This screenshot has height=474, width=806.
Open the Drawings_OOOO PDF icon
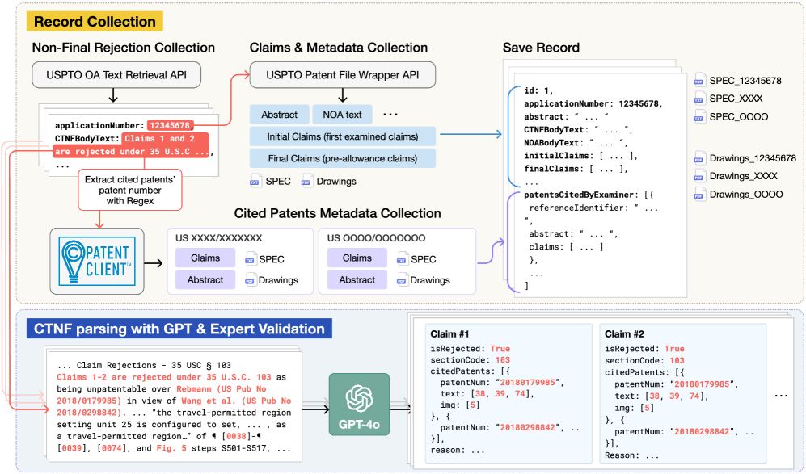(698, 195)
